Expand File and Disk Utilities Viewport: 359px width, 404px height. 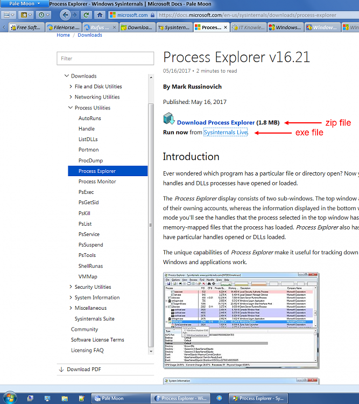click(71, 87)
